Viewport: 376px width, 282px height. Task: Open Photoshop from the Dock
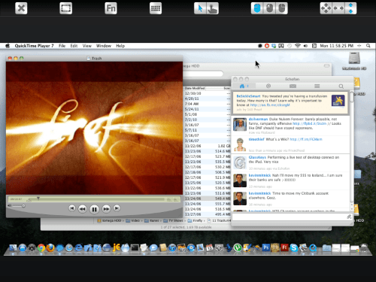265,247
